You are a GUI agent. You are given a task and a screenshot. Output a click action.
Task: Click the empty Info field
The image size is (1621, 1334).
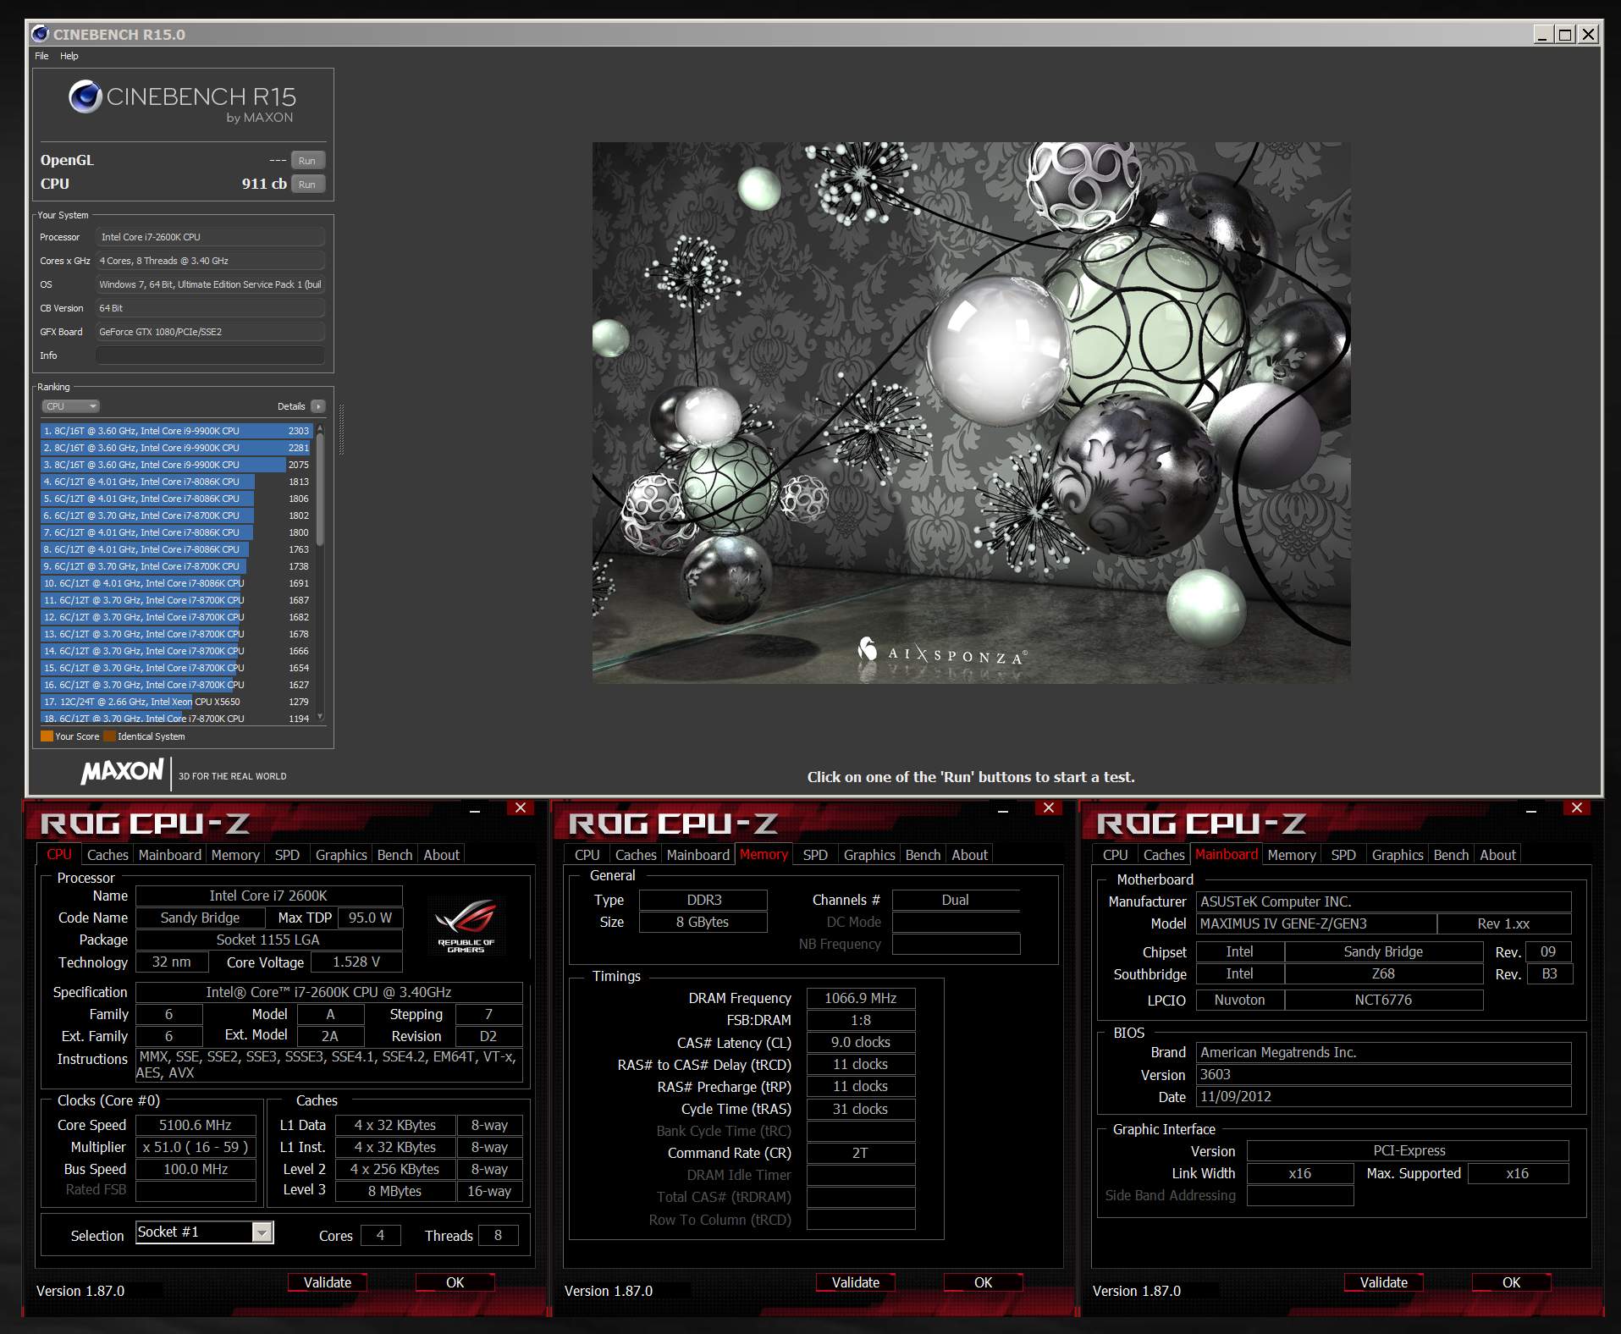pos(210,356)
